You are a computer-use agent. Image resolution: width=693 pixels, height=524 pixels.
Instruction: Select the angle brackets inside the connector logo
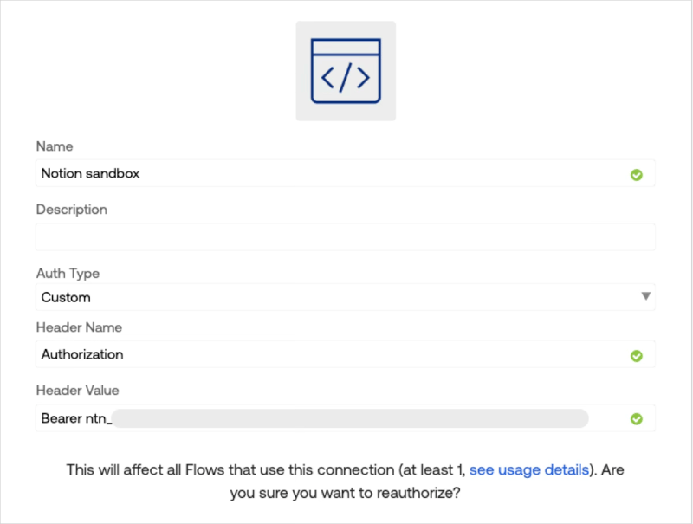point(346,78)
